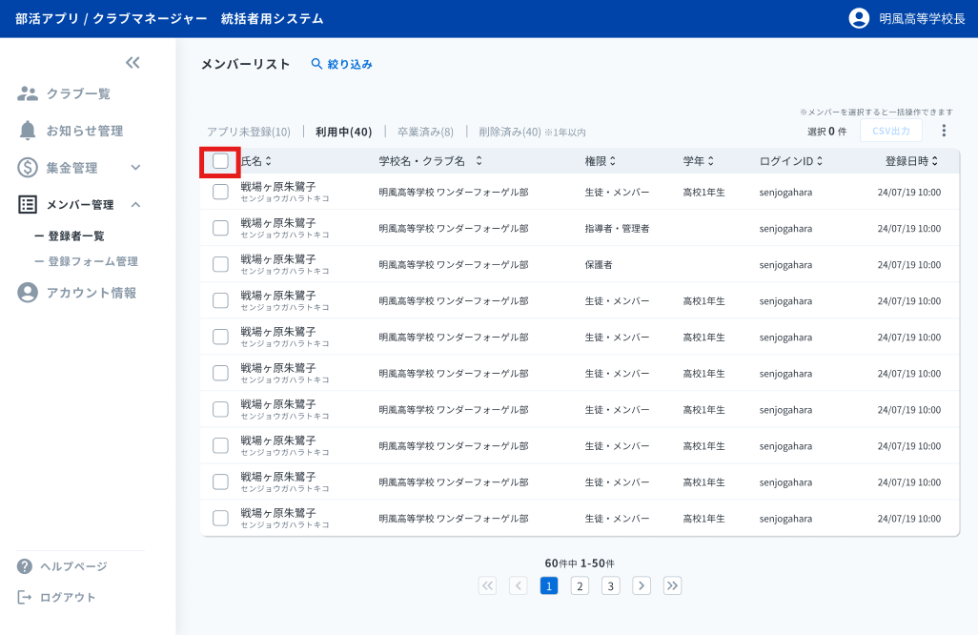Open 登録フォーム管理 in the sidebar

click(92, 261)
